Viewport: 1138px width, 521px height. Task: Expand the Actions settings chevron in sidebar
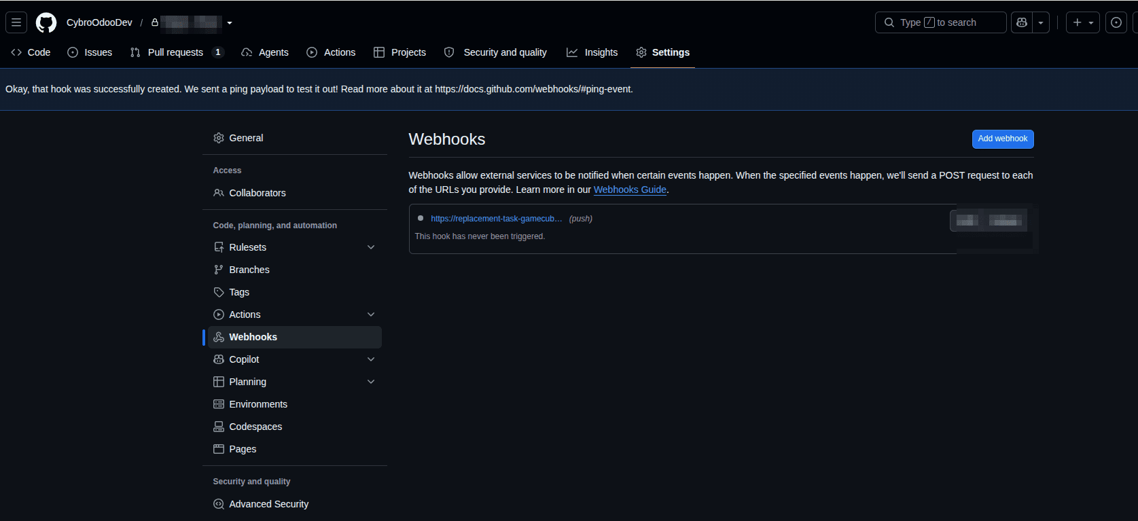tap(371, 315)
